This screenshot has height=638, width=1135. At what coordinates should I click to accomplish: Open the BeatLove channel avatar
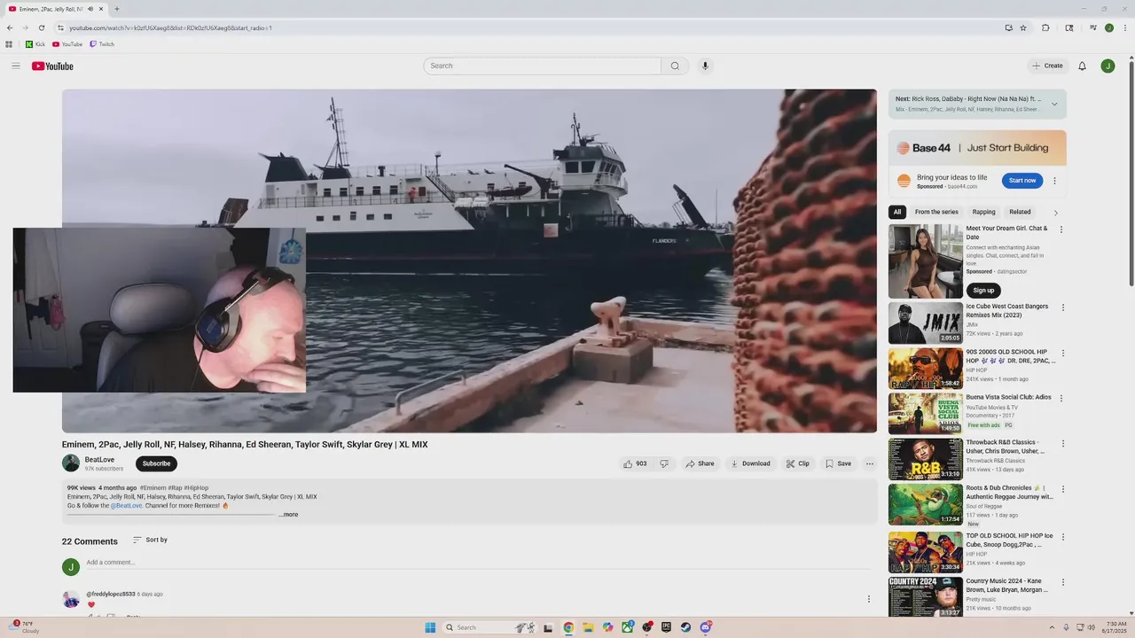(x=71, y=463)
